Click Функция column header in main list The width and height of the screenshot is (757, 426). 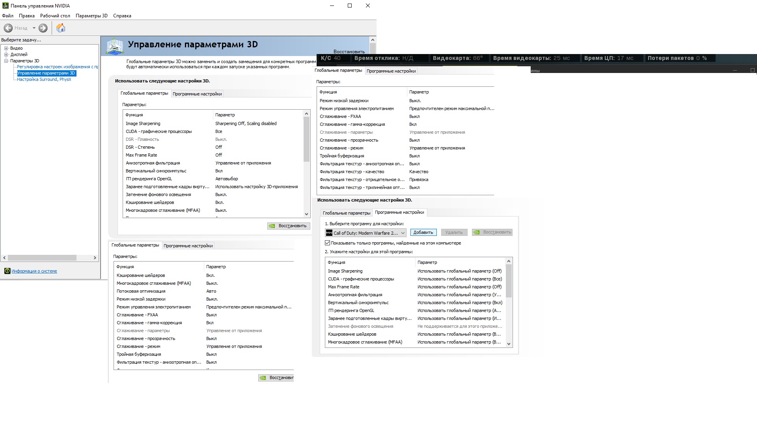click(x=168, y=115)
